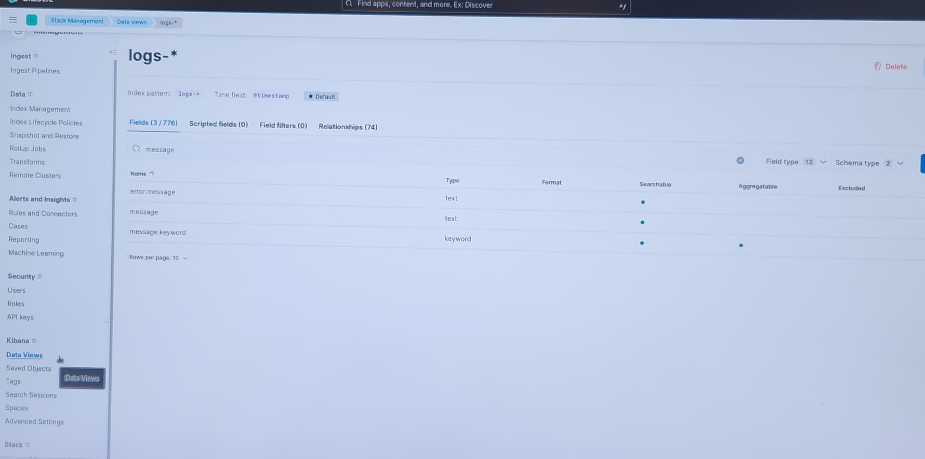The width and height of the screenshot is (925, 459).
Task: Open Tags in sidebar
Action: coord(13,381)
